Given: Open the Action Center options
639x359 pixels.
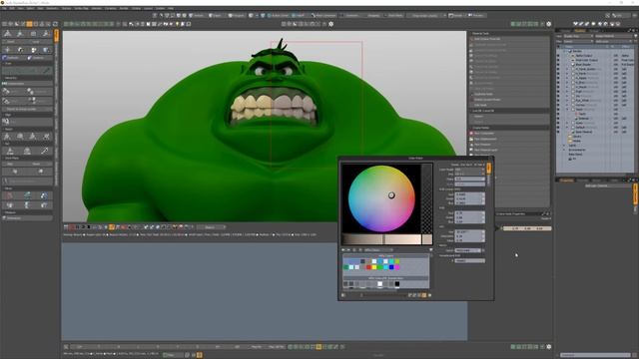Looking at the screenshot, I should pos(279,16).
